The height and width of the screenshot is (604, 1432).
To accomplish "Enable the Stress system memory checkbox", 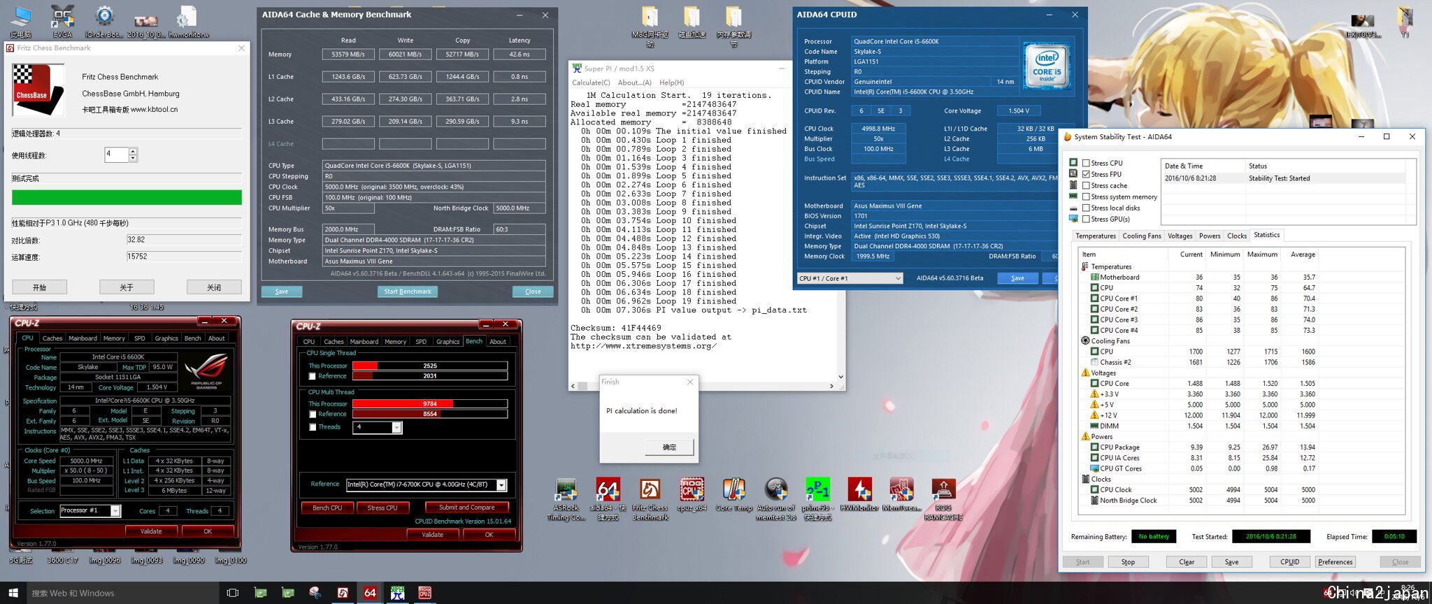I will click(1086, 196).
